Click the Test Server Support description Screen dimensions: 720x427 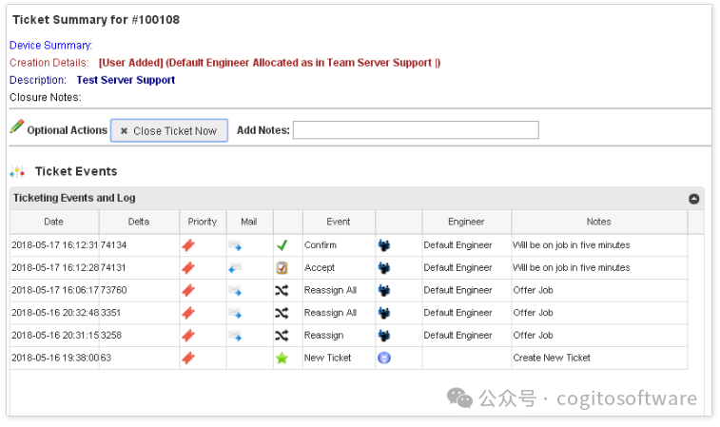(x=126, y=80)
